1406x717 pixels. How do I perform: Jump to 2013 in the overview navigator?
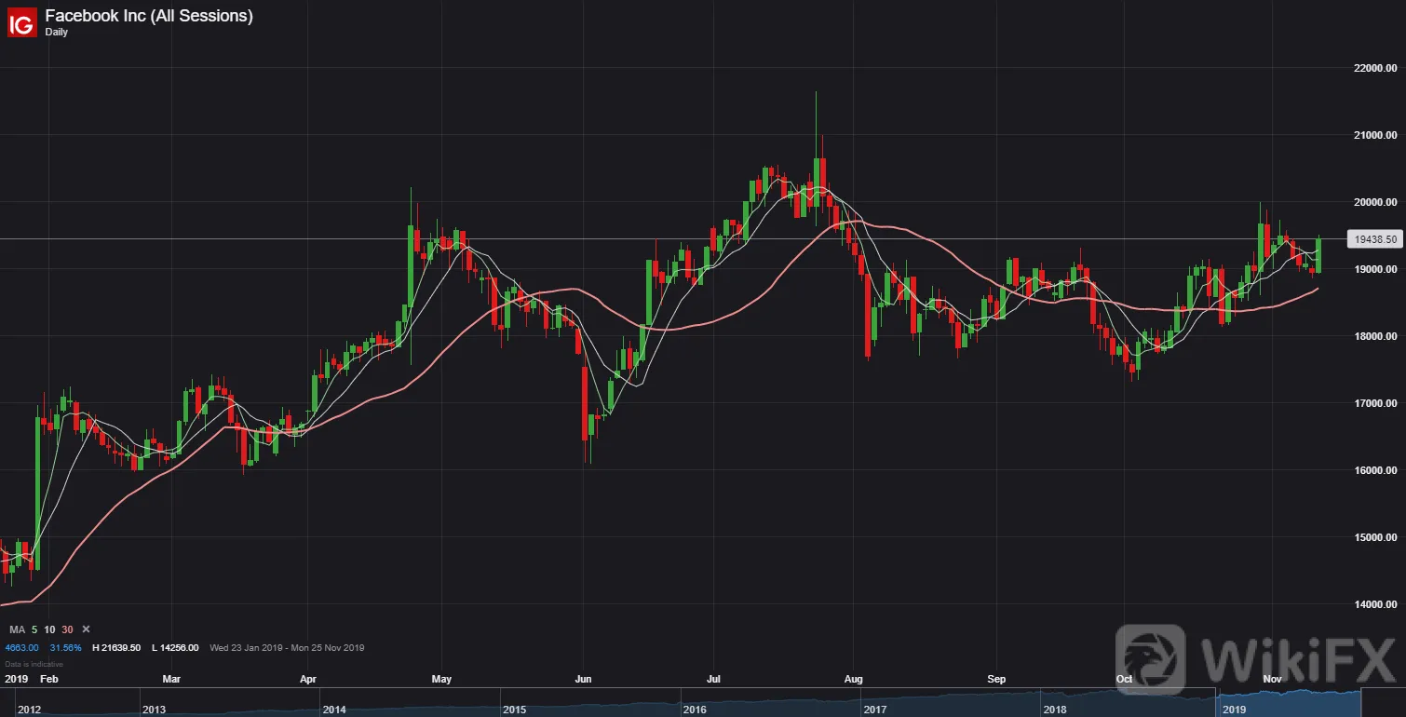(154, 710)
